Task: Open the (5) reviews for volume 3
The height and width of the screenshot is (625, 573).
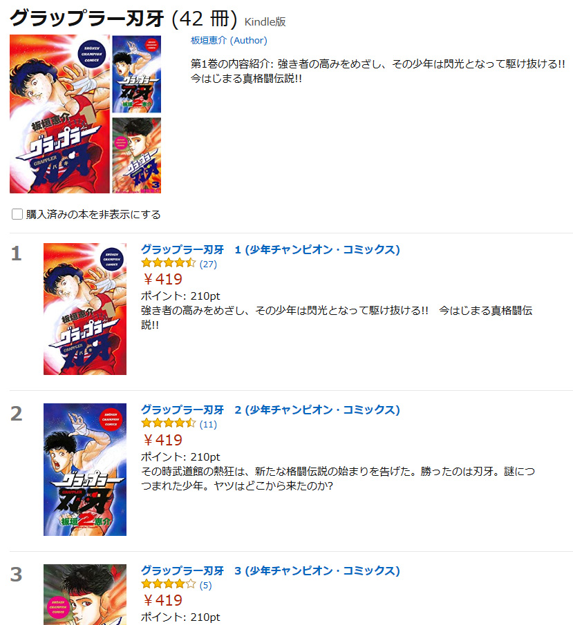Action: tap(205, 585)
